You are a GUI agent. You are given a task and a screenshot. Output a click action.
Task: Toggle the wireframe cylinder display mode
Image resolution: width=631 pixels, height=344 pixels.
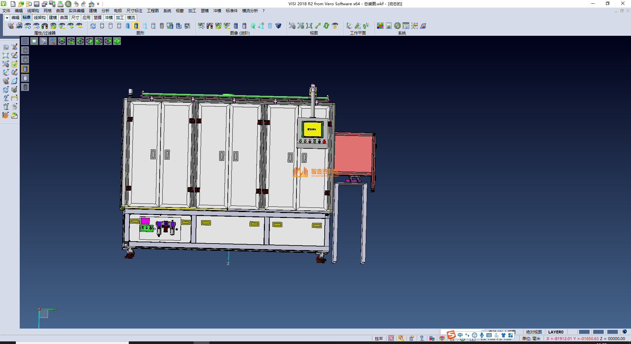click(102, 26)
